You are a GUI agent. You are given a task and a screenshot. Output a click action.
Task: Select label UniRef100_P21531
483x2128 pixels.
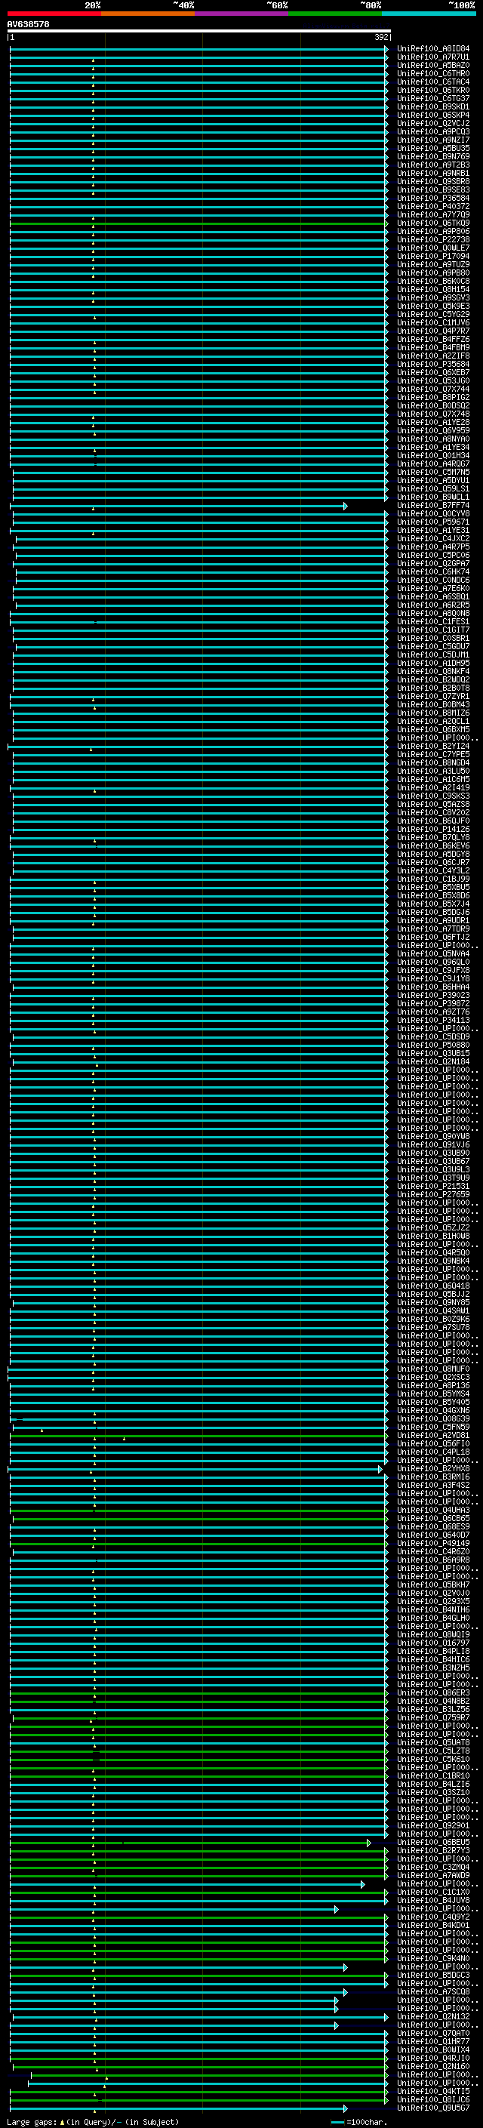[432, 1186]
